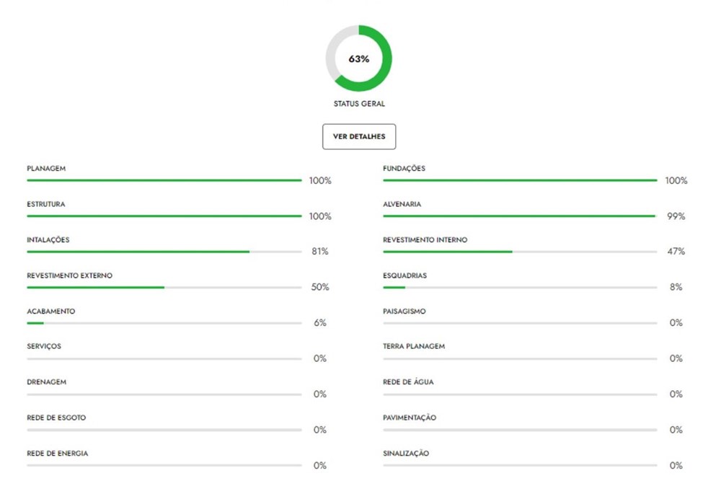Click the PLANAGEM progress bar
721x481 pixels.
coord(164,180)
